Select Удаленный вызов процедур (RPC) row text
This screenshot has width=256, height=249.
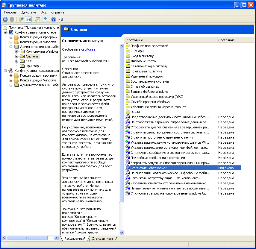point(157,97)
